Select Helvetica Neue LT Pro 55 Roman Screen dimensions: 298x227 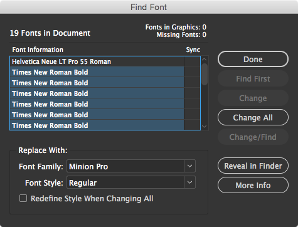click(97, 61)
